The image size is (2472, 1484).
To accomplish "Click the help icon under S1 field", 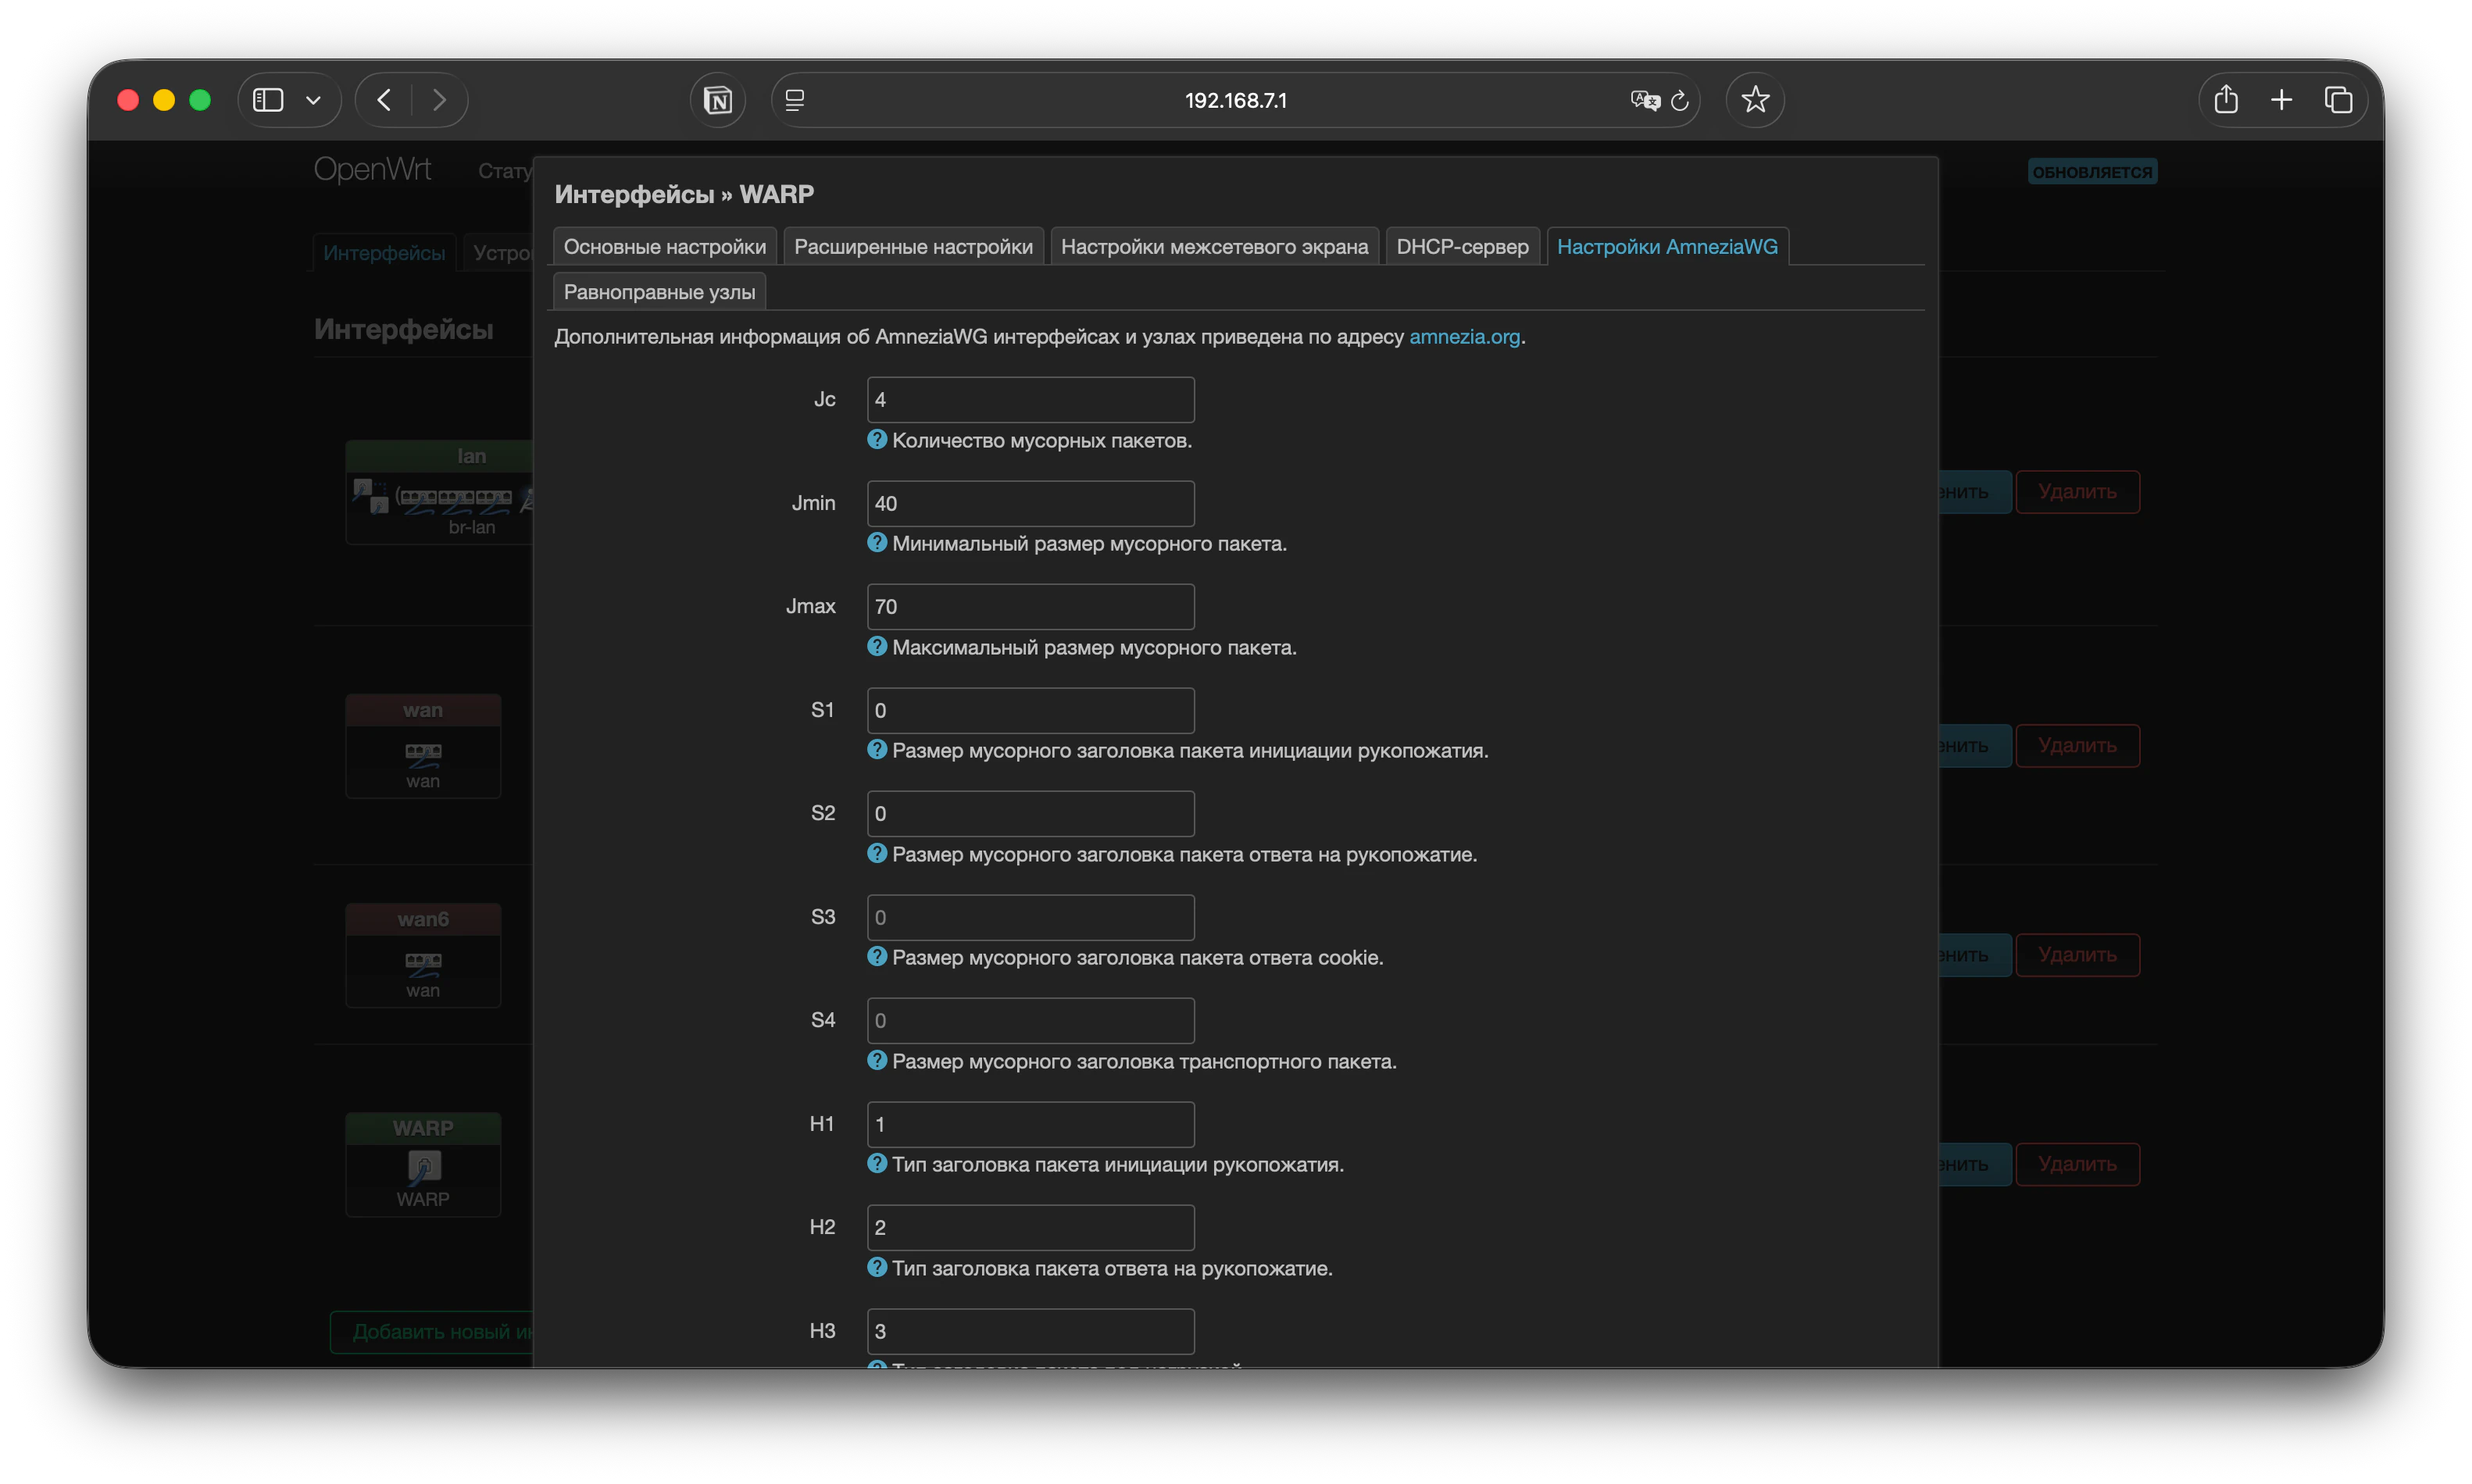I will [x=877, y=749].
